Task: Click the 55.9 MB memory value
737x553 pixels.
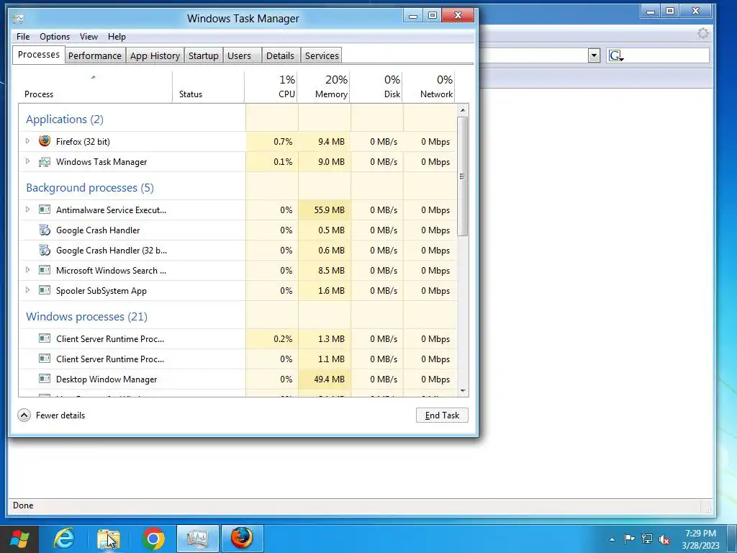Action: pyautogui.click(x=329, y=210)
